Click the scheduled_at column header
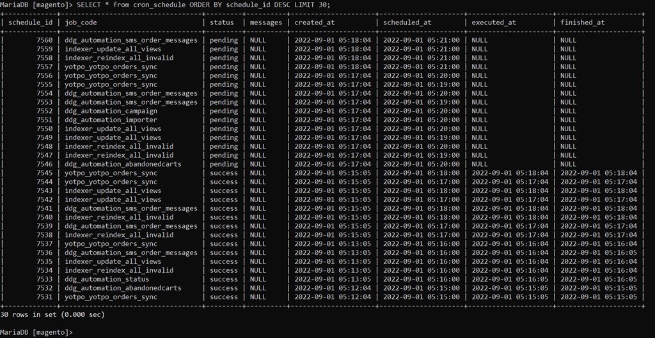The image size is (655, 338). [x=407, y=22]
